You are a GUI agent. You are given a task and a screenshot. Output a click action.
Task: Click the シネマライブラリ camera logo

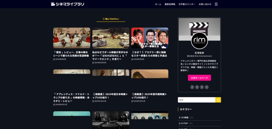point(67,4)
